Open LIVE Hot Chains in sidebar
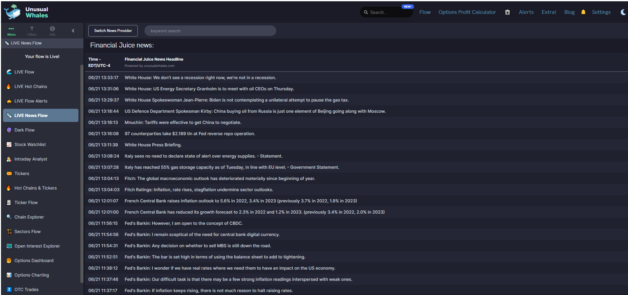Image resolution: width=628 pixels, height=295 pixels. pos(31,86)
